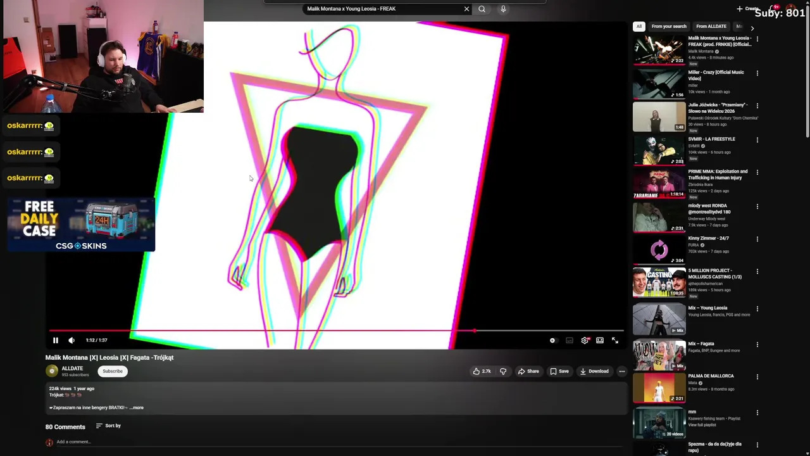Viewport: 810px width, 456px height.
Task: Click the Add a comment field
Action: coord(339,442)
